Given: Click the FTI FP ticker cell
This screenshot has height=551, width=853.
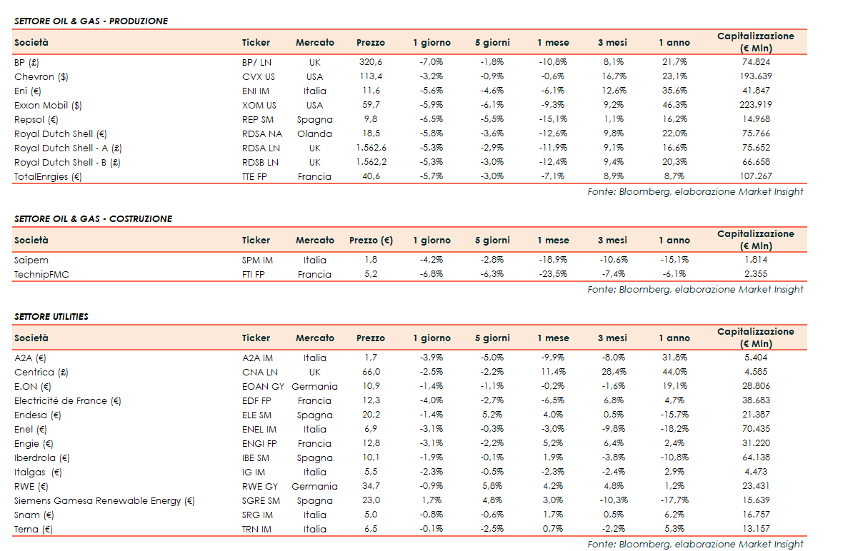Looking at the screenshot, I should [254, 274].
